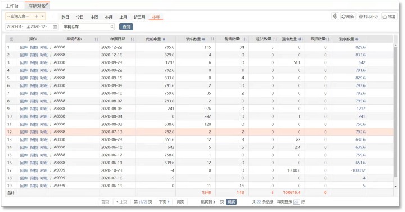Screen dimensions: 405x212
Task: Click the 查询 button
Action: coord(126,26)
